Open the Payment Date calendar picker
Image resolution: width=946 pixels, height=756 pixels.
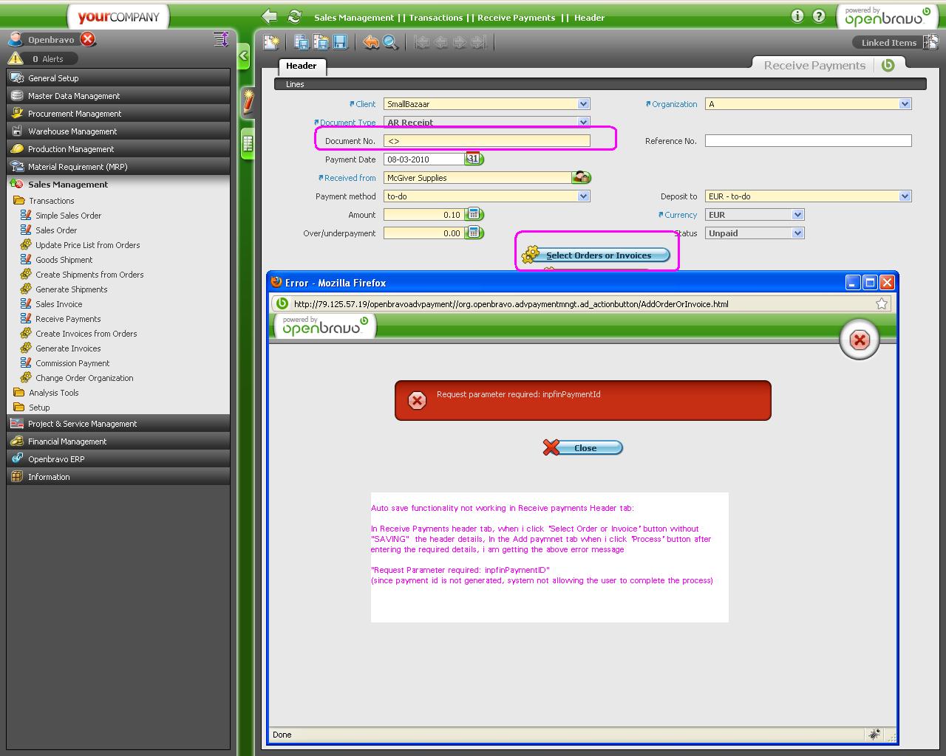coord(472,159)
